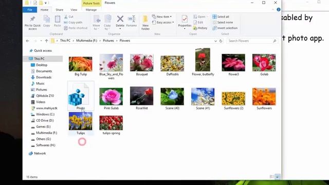Image resolution: width=329 pixels, height=185 pixels.
Task: Click the Delete X icon
Action: (120, 18)
